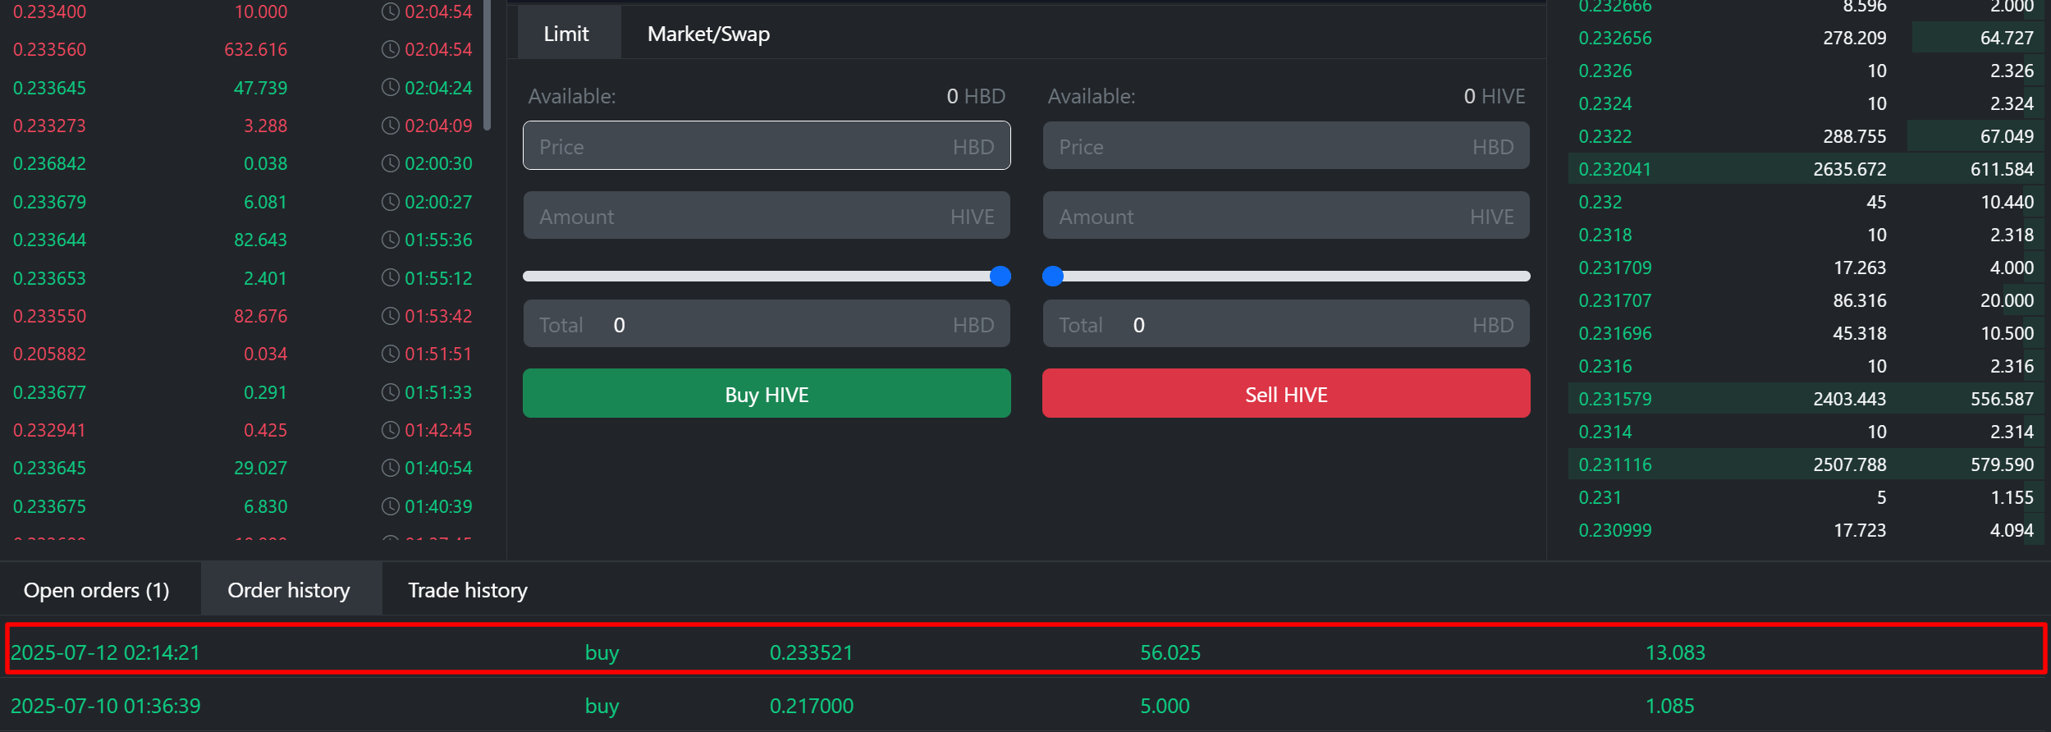Click the 0.230999 bid price
The image size is (2051, 732).
(1614, 530)
